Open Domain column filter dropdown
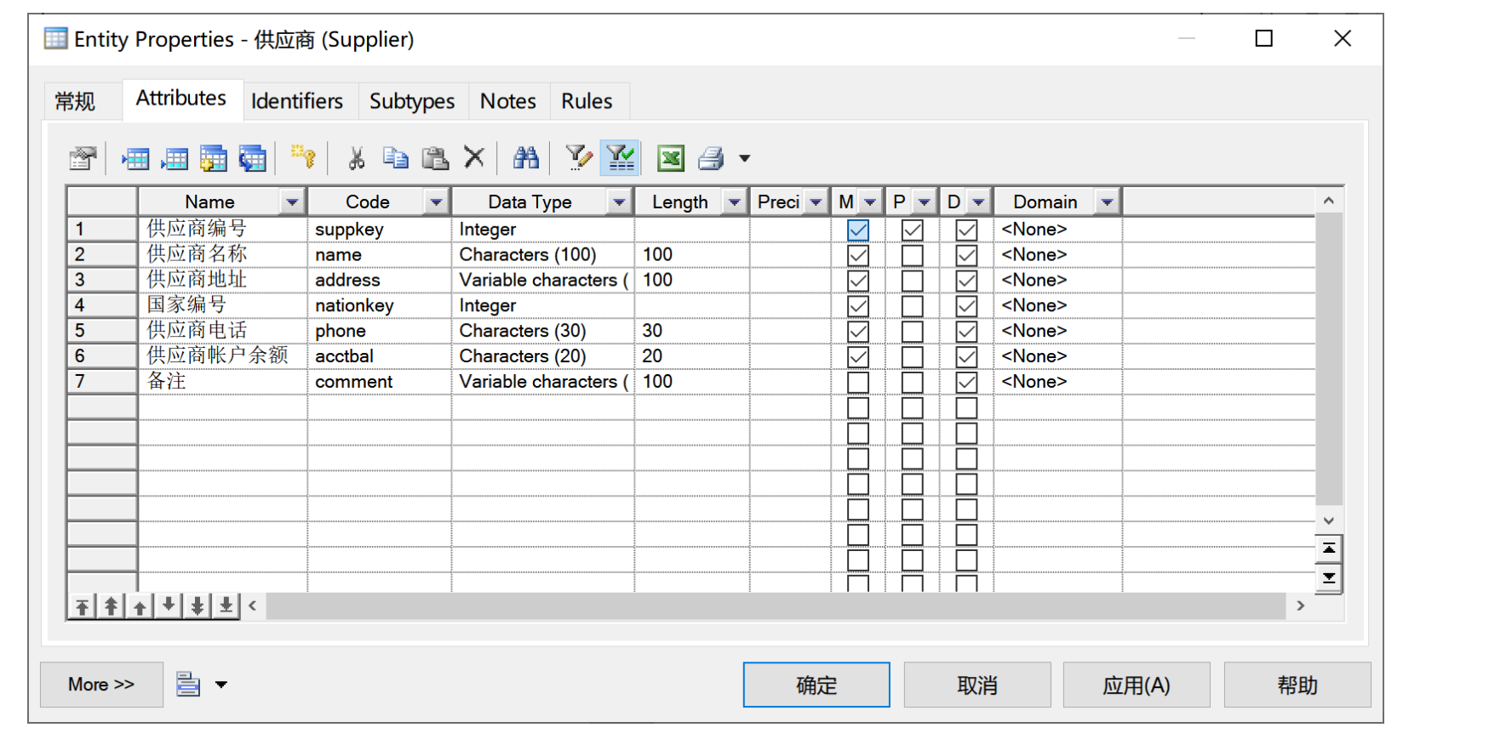This screenshot has width=1489, height=739. (x=1107, y=202)
